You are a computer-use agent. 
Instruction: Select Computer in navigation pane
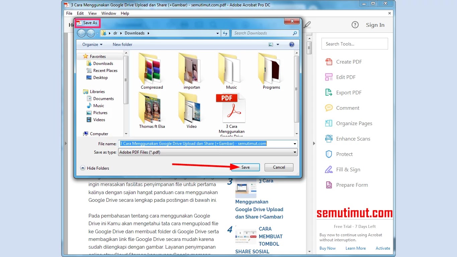click(96, 134)
